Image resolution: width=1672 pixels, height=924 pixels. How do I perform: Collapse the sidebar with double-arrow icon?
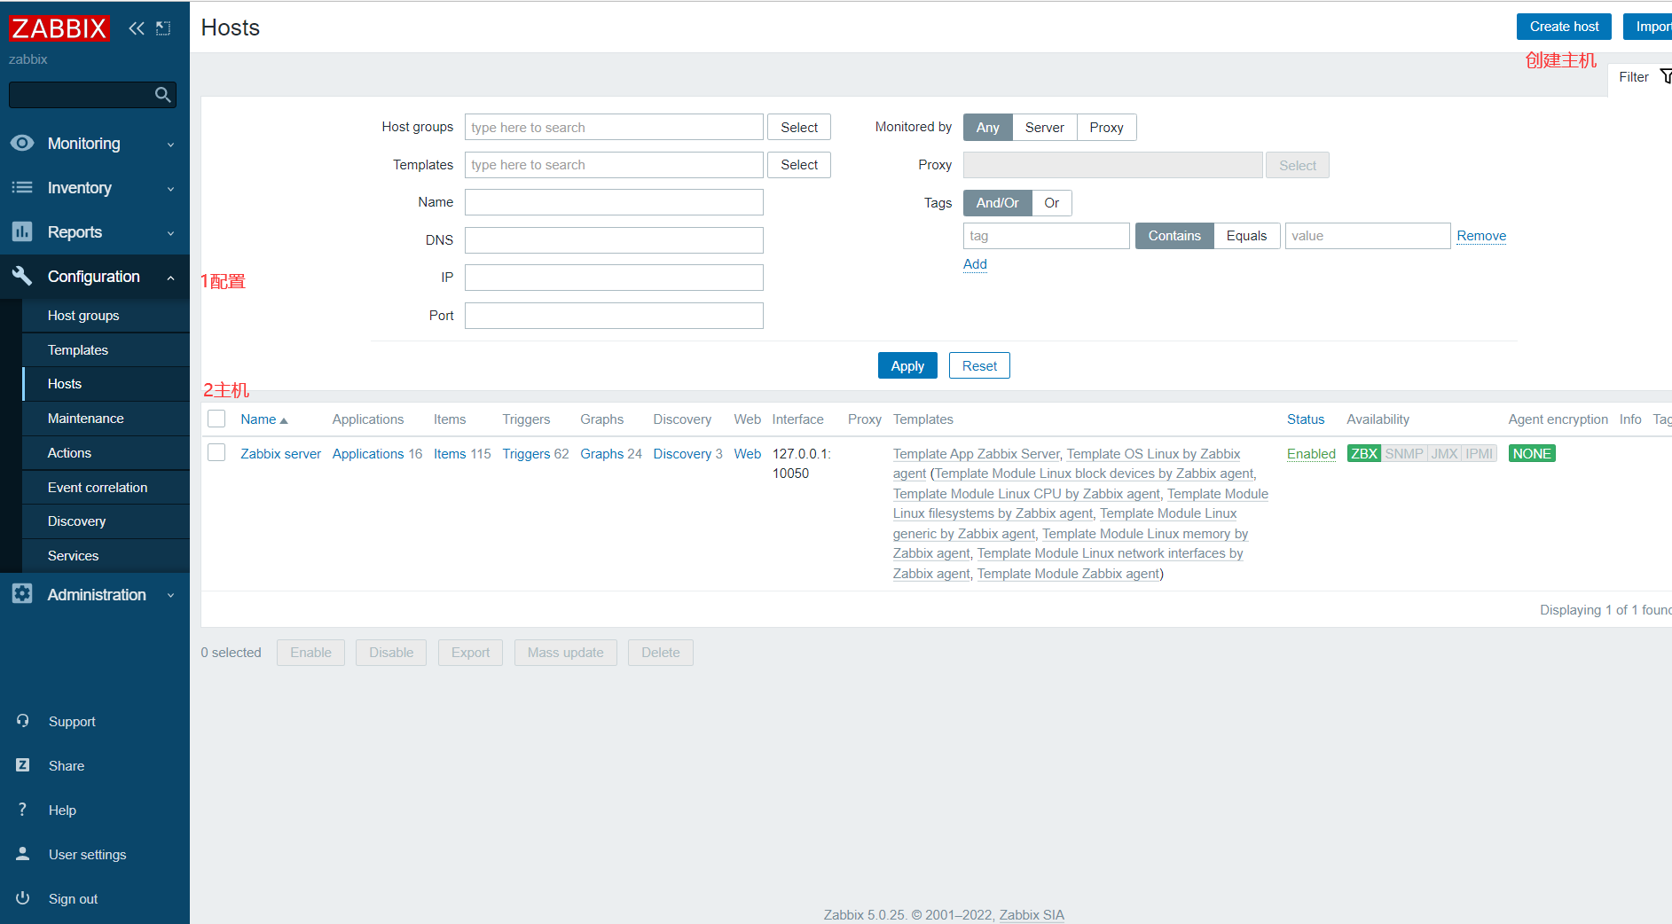pos(137,28)
